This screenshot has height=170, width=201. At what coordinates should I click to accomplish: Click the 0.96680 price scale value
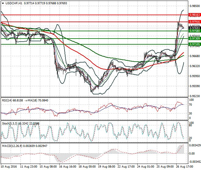(195, 56)
